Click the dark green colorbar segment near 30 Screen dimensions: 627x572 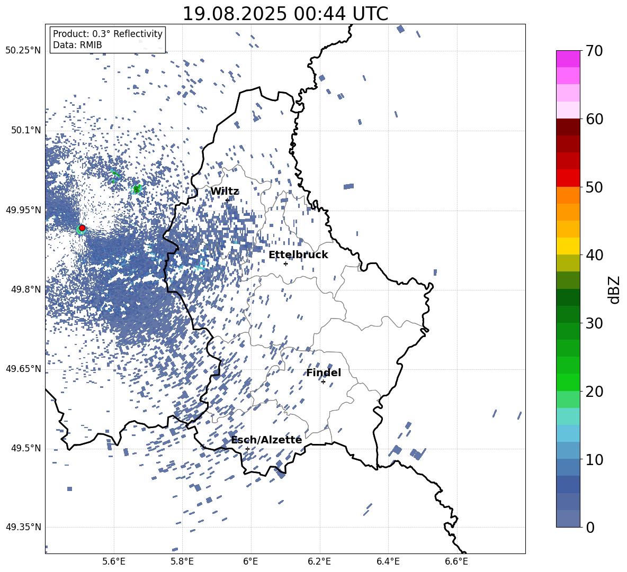(x=568, y=314)
